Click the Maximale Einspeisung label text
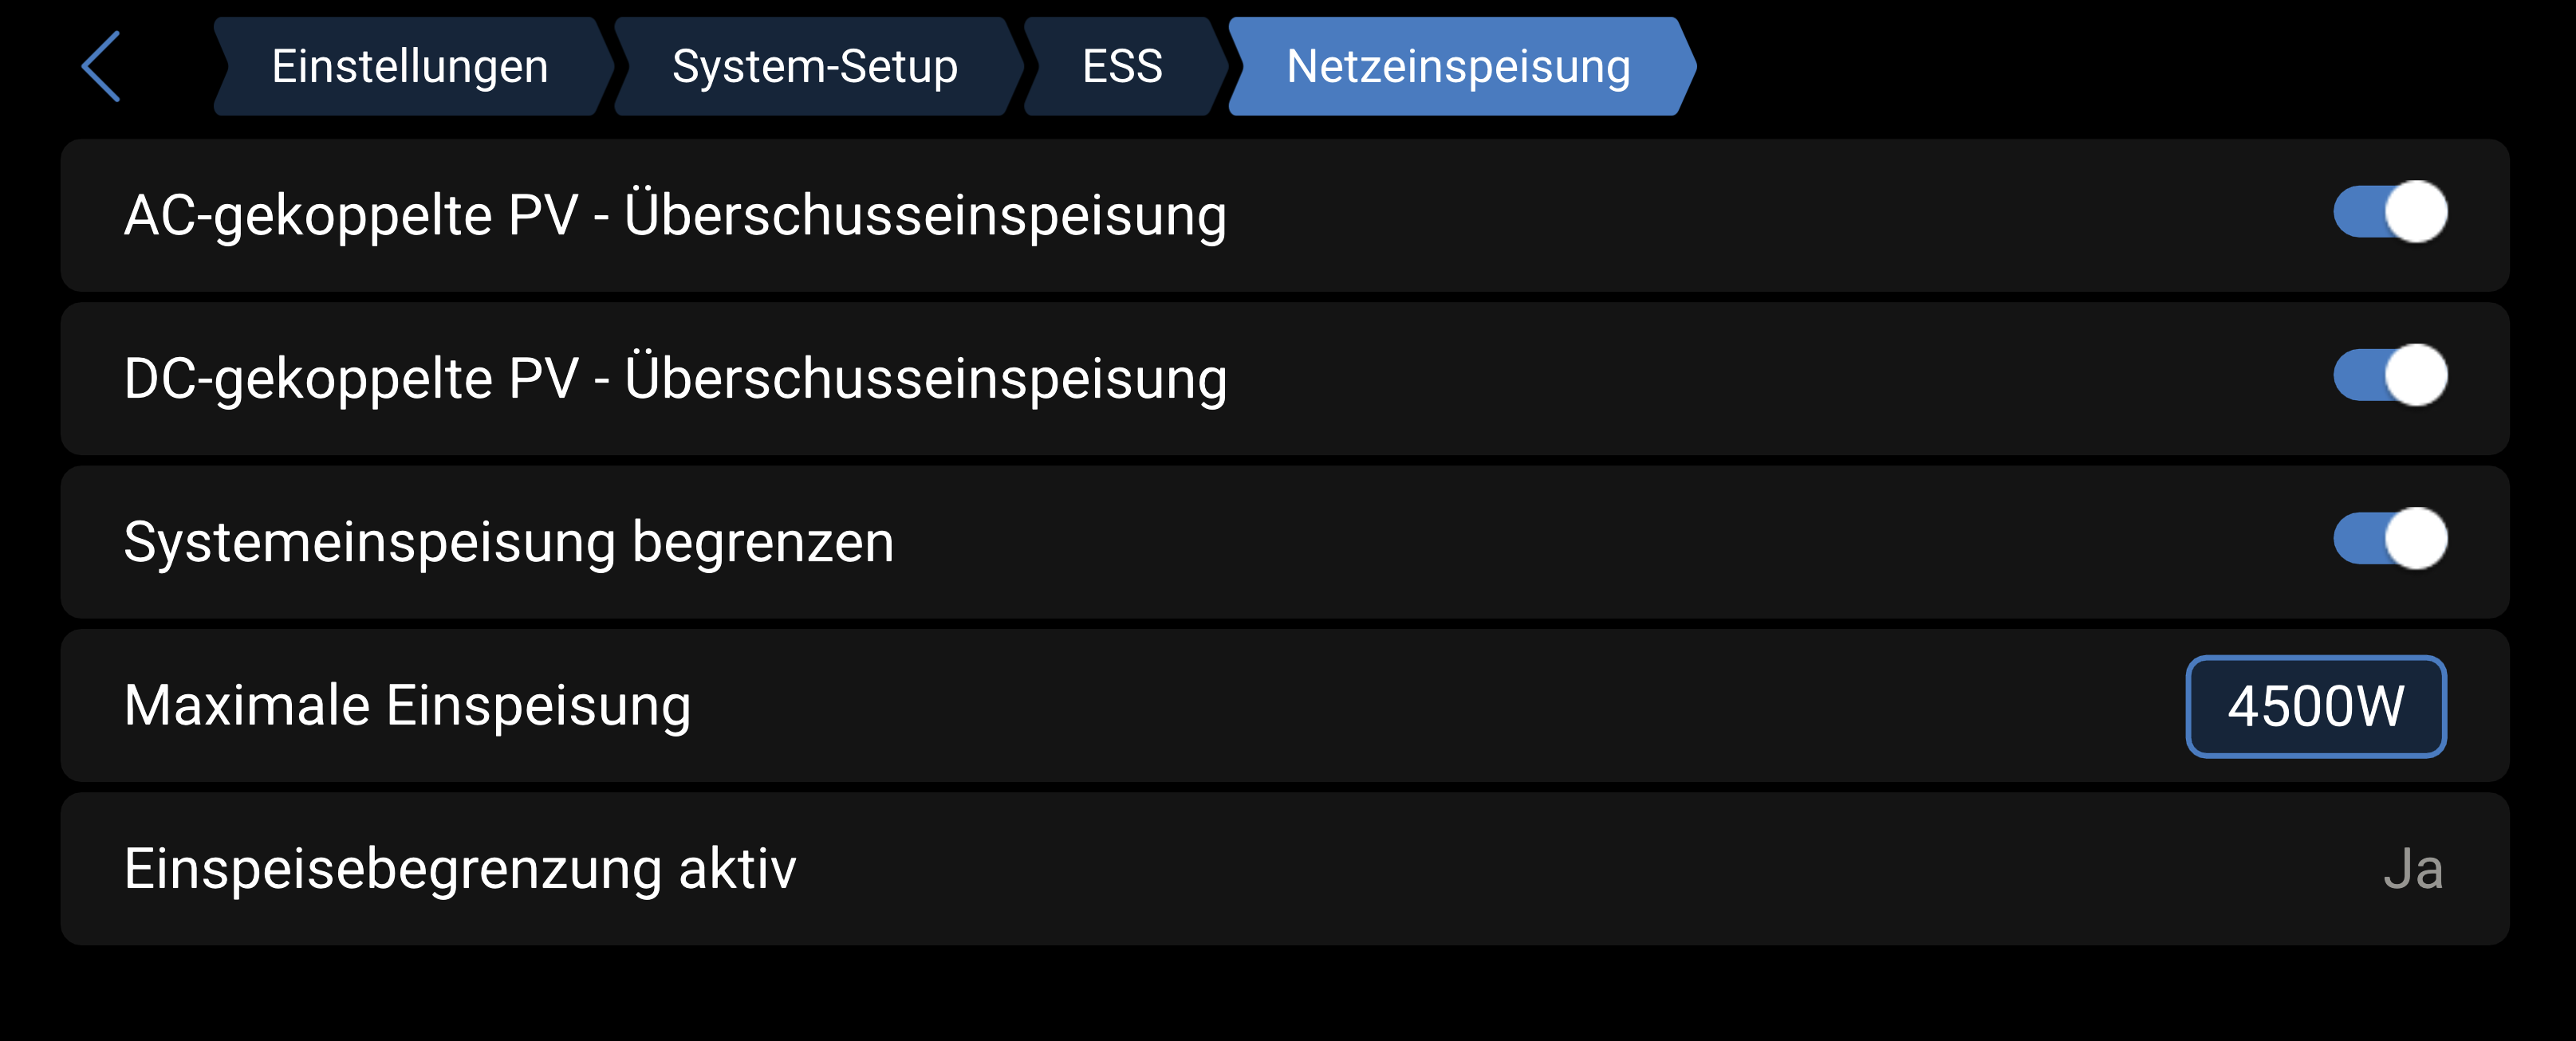 [407, 705]
